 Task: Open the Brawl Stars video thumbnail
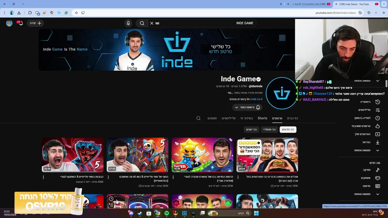202,155
